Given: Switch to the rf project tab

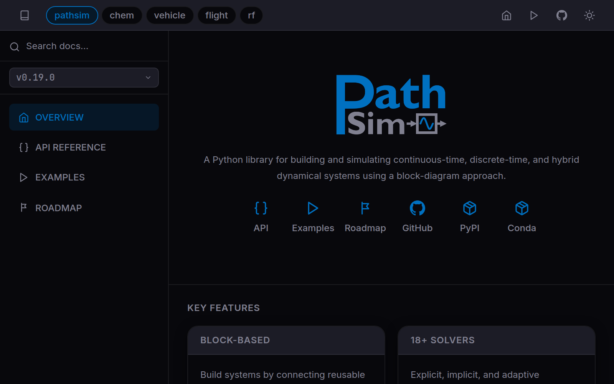Looking at the screenshot, I should (x=251, y=15).
